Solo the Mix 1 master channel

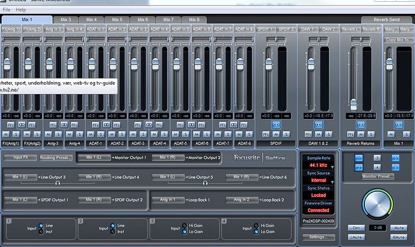pyautogui.click(x=406, y=134)
